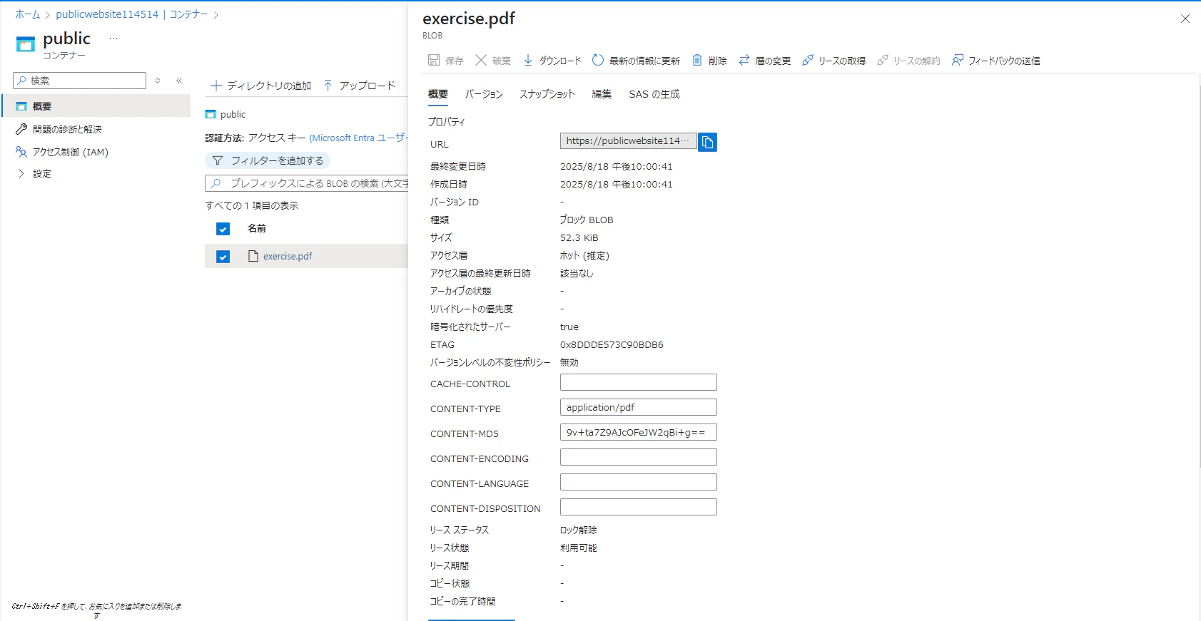The height and width of the screenshot is (621, 1201).
Task: Click the Diagnose and solve problems wrench icon
Action: coord(21,129)
